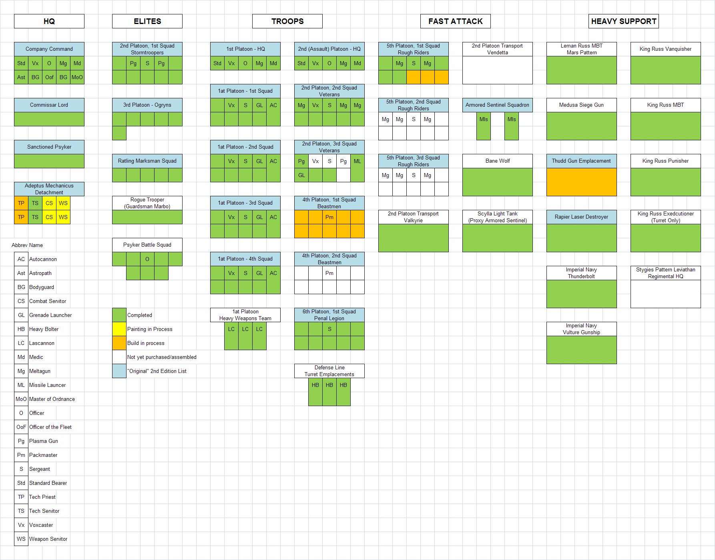
Task: Click the Defense Line Turret Emplacements cell
Action: click(x=329, y=371)
